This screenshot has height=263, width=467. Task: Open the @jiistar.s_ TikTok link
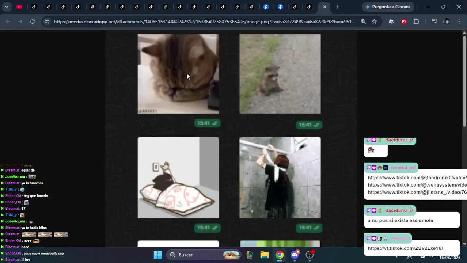coord(417,192)
